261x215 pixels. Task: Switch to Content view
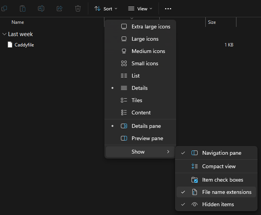pyautogui.click(x=140, y=112)
